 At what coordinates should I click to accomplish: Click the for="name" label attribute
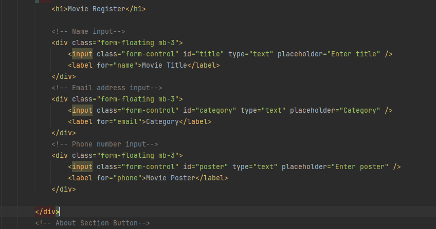(x=117, y=66)
